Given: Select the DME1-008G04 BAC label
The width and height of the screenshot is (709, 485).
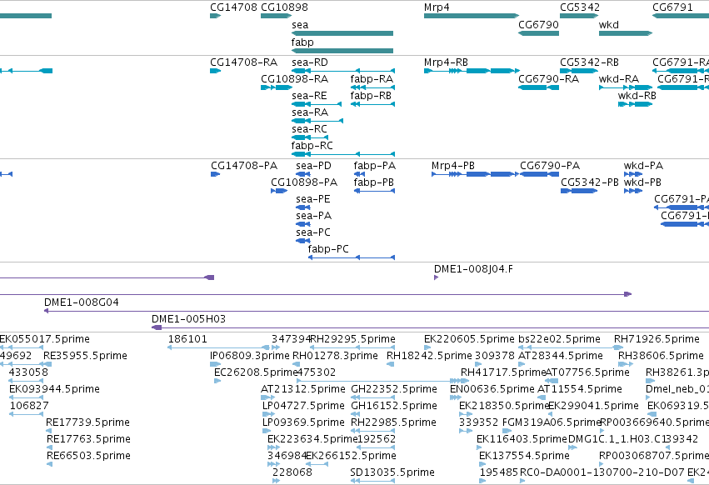Looking at the screenshot, I should point(82,302).
